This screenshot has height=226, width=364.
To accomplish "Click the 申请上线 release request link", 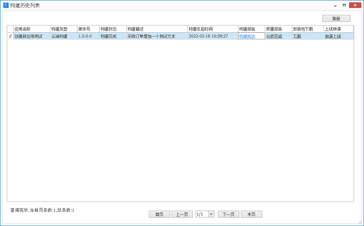I will click(333, 36).
